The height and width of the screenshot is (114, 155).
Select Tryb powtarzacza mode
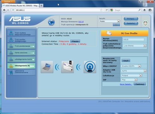point(22,46)
